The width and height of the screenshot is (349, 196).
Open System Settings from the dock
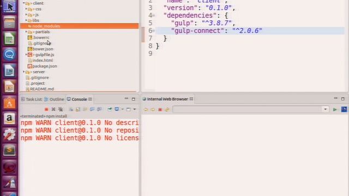(9, 134)
